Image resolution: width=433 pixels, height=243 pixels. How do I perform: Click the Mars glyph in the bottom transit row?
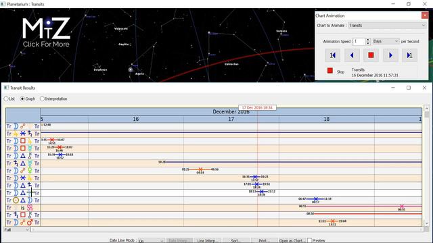30,222
